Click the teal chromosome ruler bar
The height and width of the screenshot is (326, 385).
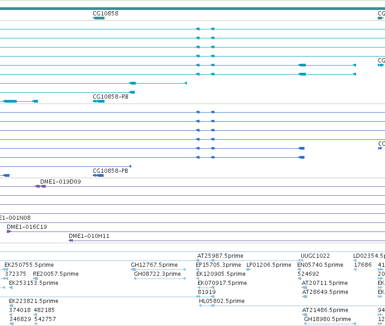pyautogui.click(x=193, y=9)
